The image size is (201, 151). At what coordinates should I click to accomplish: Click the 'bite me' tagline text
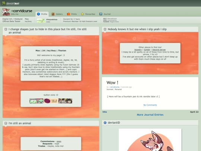click(15, 14)
